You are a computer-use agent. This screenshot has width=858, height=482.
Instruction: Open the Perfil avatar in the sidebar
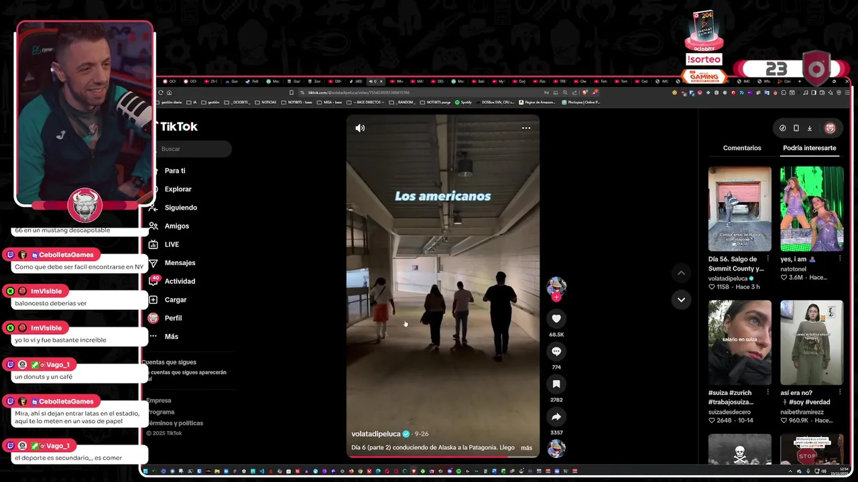[x=154, y=318]
